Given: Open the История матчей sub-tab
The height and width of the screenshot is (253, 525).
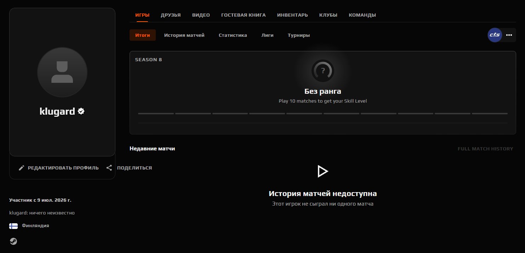Looking at the screenshot, I should 184,35.
